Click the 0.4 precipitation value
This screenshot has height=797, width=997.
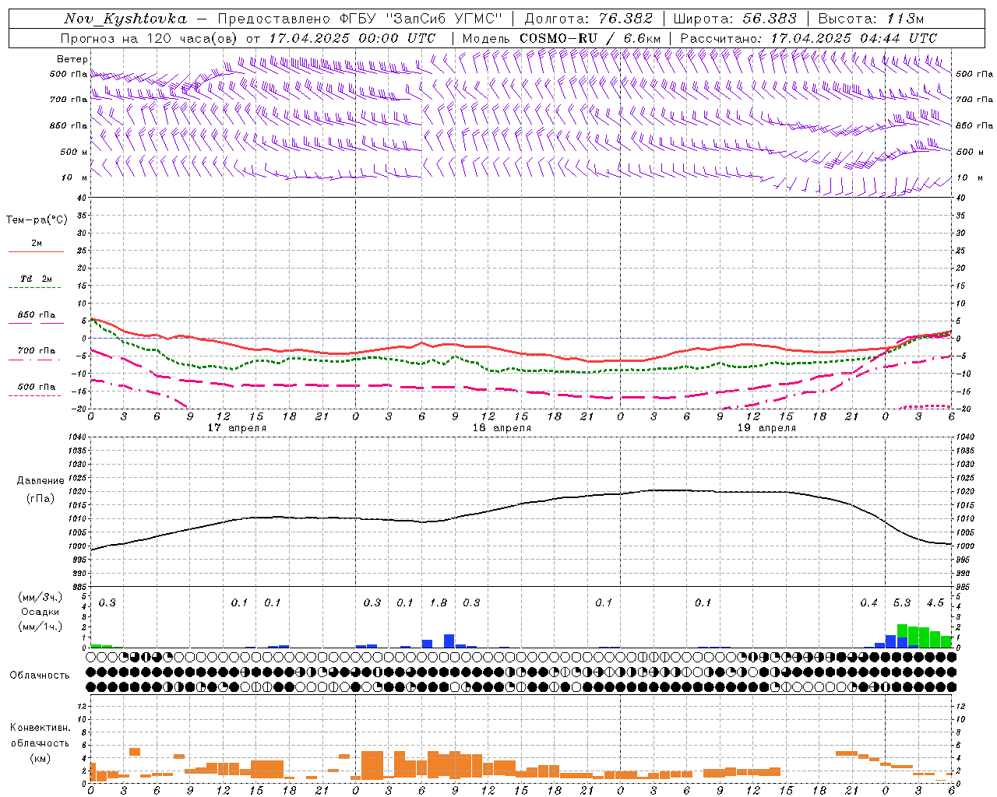(x=868, y=602)
